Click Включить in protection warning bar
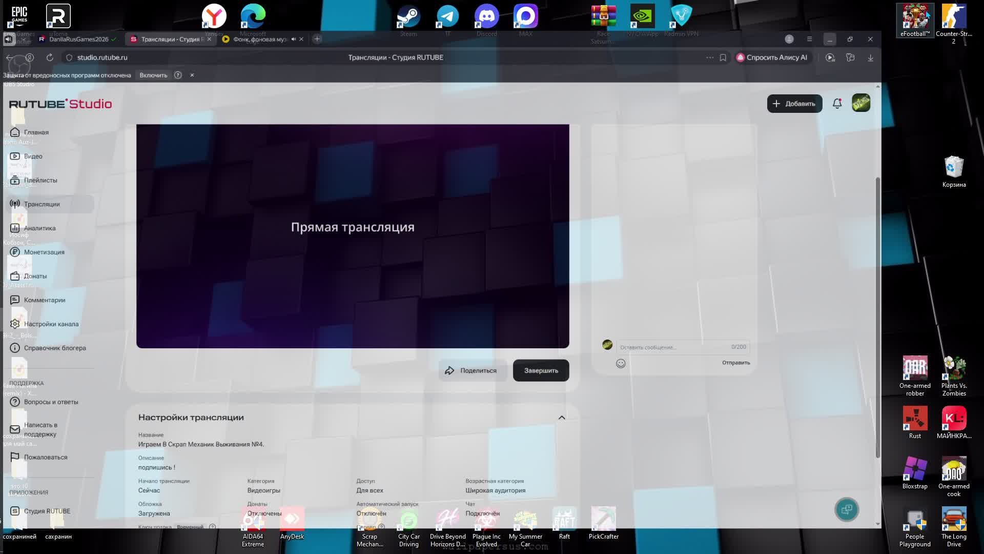This screenshot has width=984, height=554. tap(153, 75)
